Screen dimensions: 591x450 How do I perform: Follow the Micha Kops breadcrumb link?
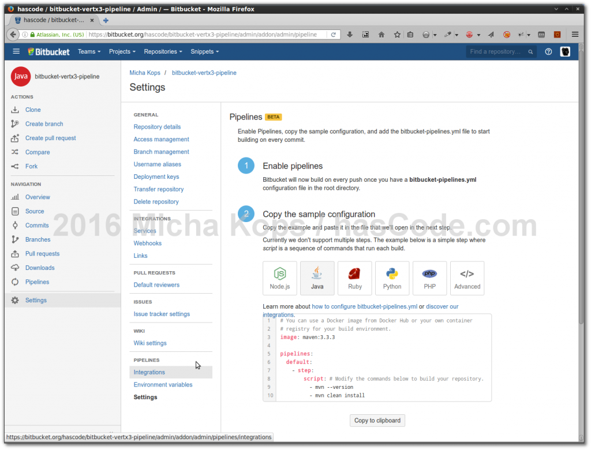pos(145,72)
